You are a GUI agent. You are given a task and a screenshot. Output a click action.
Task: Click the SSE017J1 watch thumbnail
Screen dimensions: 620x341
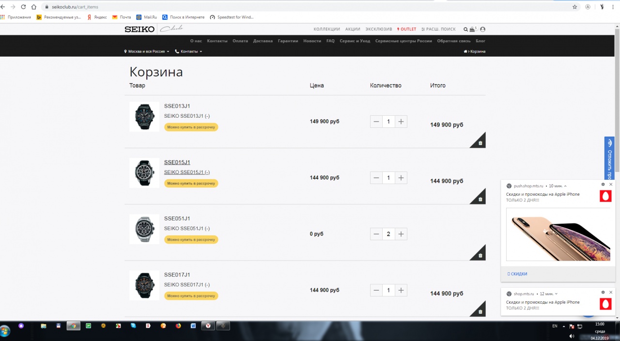point(144,285)
